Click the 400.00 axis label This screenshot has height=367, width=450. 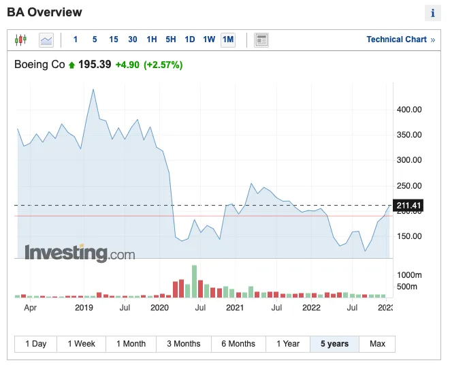pos(409,110)
